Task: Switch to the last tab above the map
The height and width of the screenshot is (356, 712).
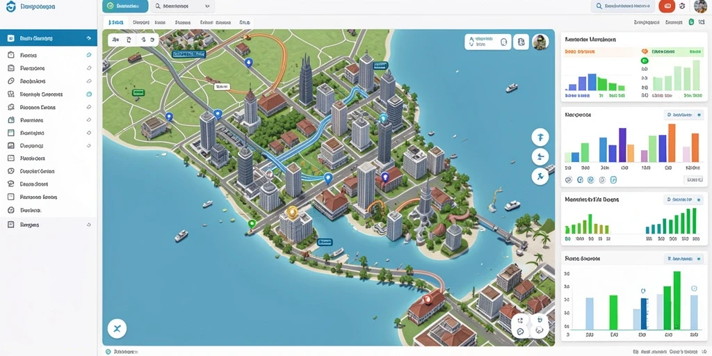Action: point(245,22)
